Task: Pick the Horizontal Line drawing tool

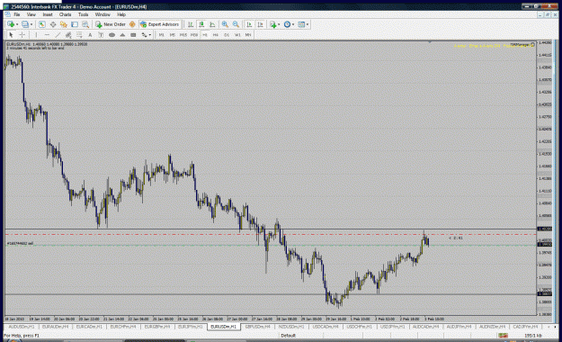Action: tap(47, 35)
